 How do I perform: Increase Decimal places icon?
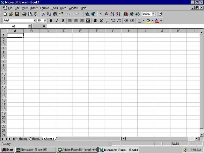[113, 20]
